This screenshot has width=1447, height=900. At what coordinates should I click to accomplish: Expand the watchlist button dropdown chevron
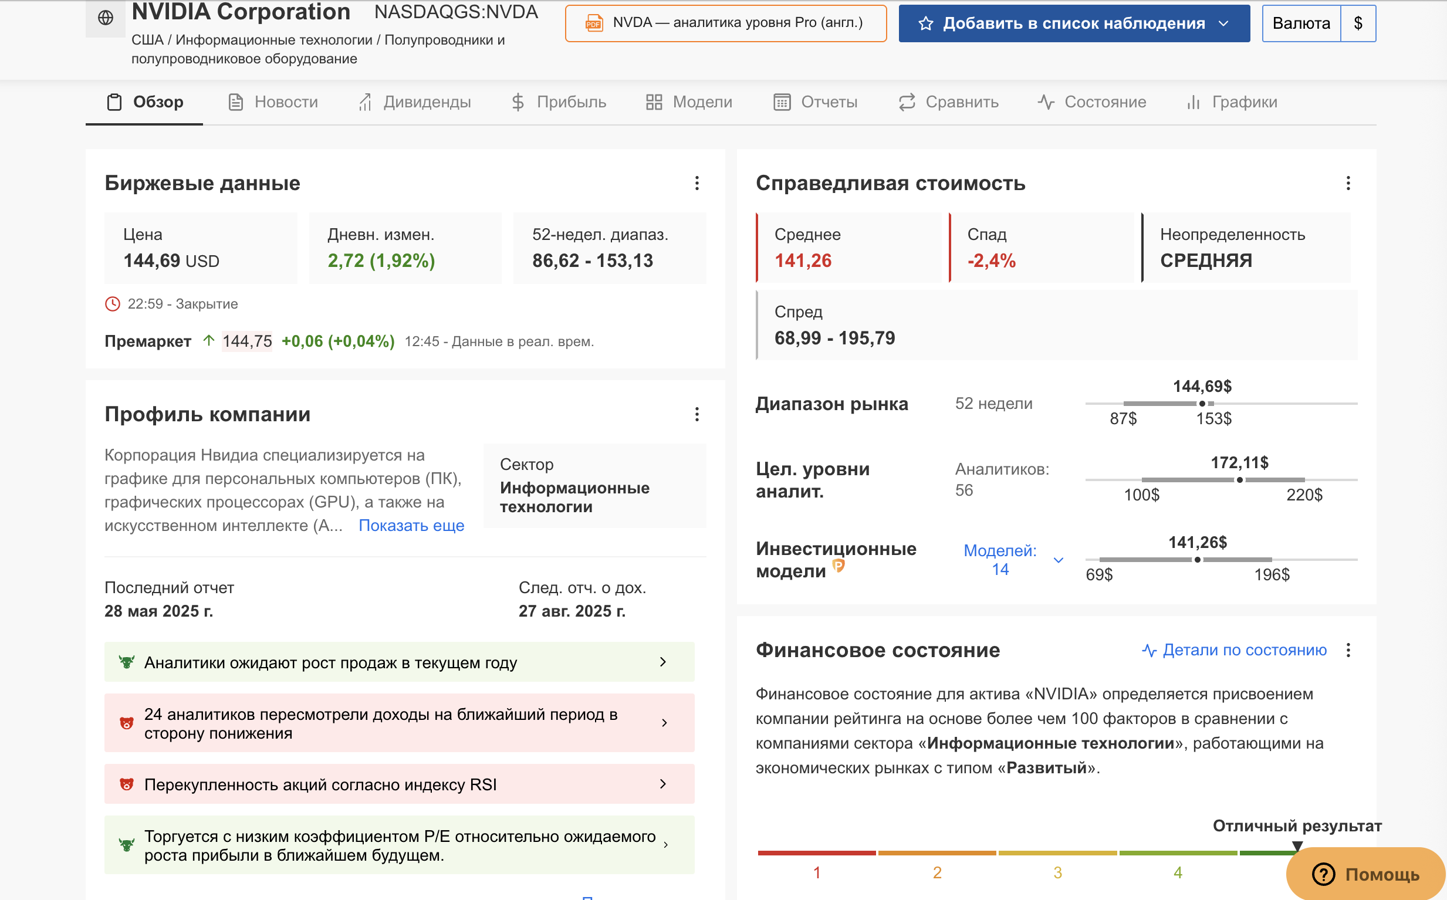click(x=1224, y=23)
